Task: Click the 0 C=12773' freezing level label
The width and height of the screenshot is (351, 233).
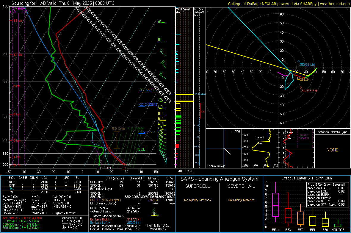Action: tap(147, 132)
